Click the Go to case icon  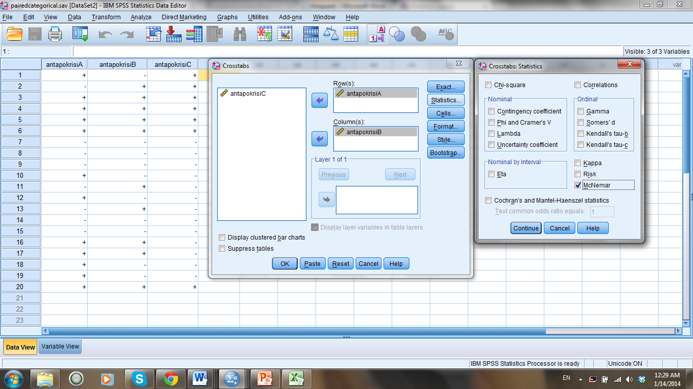pos(154,34)
